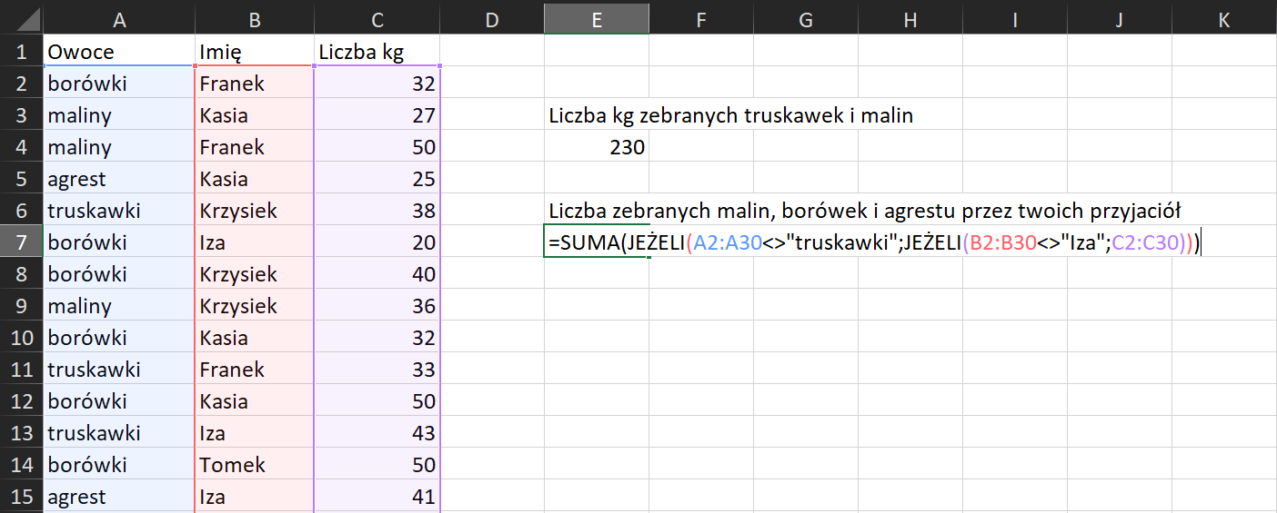Select the column C header
The image size is (1277, 513).
pyautogui.click(x=377, y=19)
